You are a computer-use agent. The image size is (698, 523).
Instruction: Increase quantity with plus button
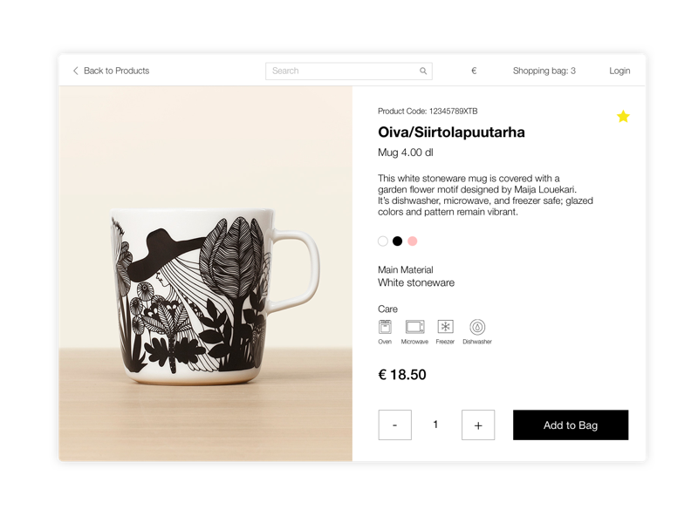(x=478, y=425)
